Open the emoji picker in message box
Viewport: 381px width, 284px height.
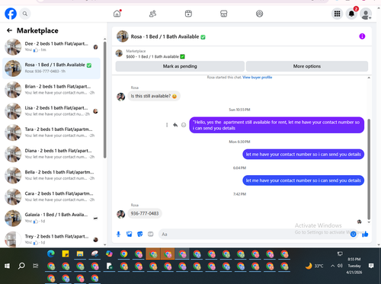pos(353,234)
